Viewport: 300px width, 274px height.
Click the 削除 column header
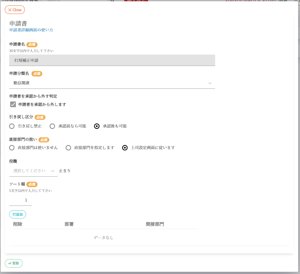click(18, 224)
